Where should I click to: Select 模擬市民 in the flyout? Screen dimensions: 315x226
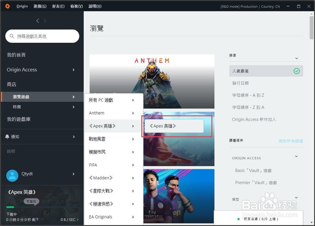(114, 152)
